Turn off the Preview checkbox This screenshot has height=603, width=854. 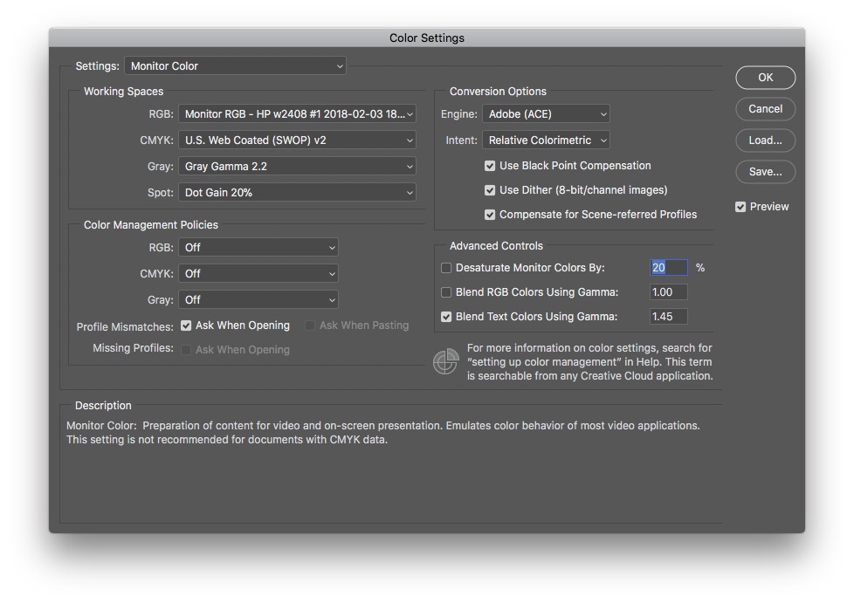tap(740, 207)
